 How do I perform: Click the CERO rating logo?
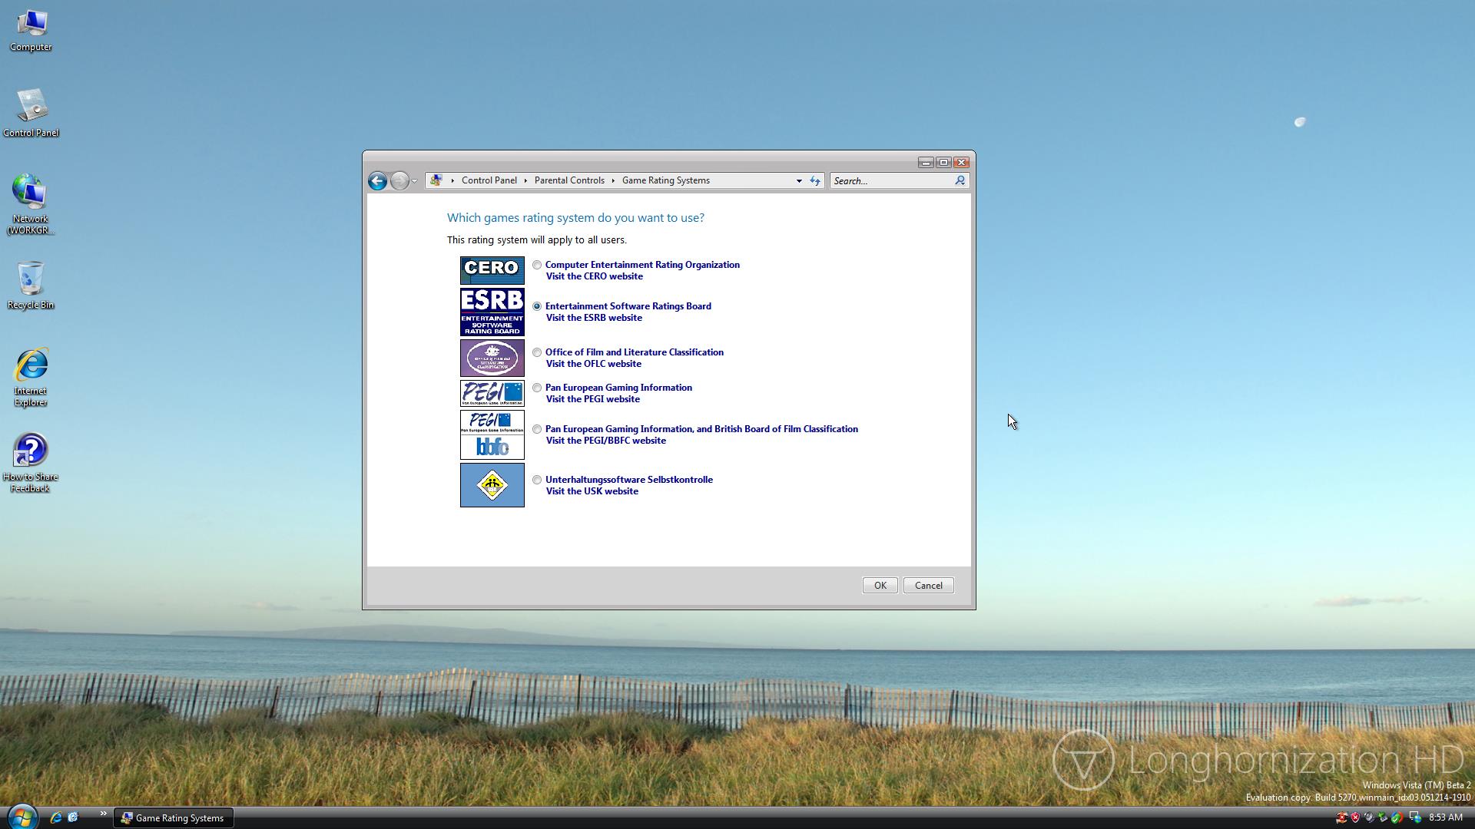pos(492,270)
